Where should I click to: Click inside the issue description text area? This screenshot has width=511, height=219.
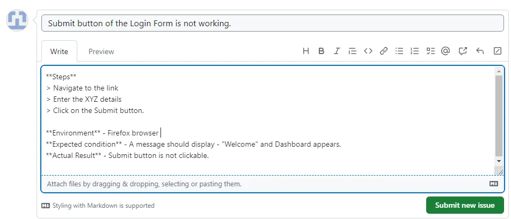point(267,120)
